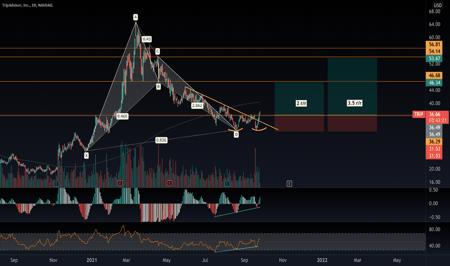Click the orange 46.68 price tag
Screen dimensions: 450x266
tap(434, 75)
